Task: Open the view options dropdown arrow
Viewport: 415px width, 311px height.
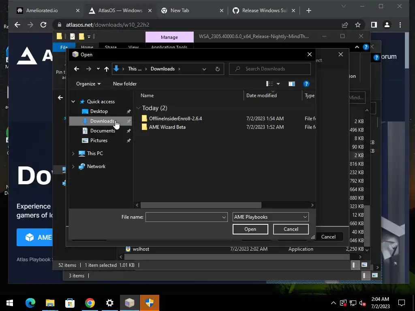Action: point(278,84)
